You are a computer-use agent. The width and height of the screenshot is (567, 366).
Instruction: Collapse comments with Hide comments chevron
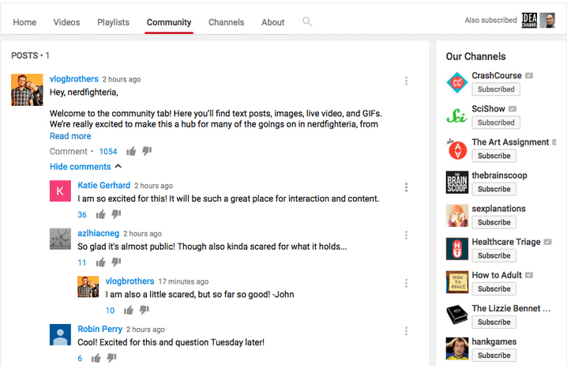[x=118, y=166]
